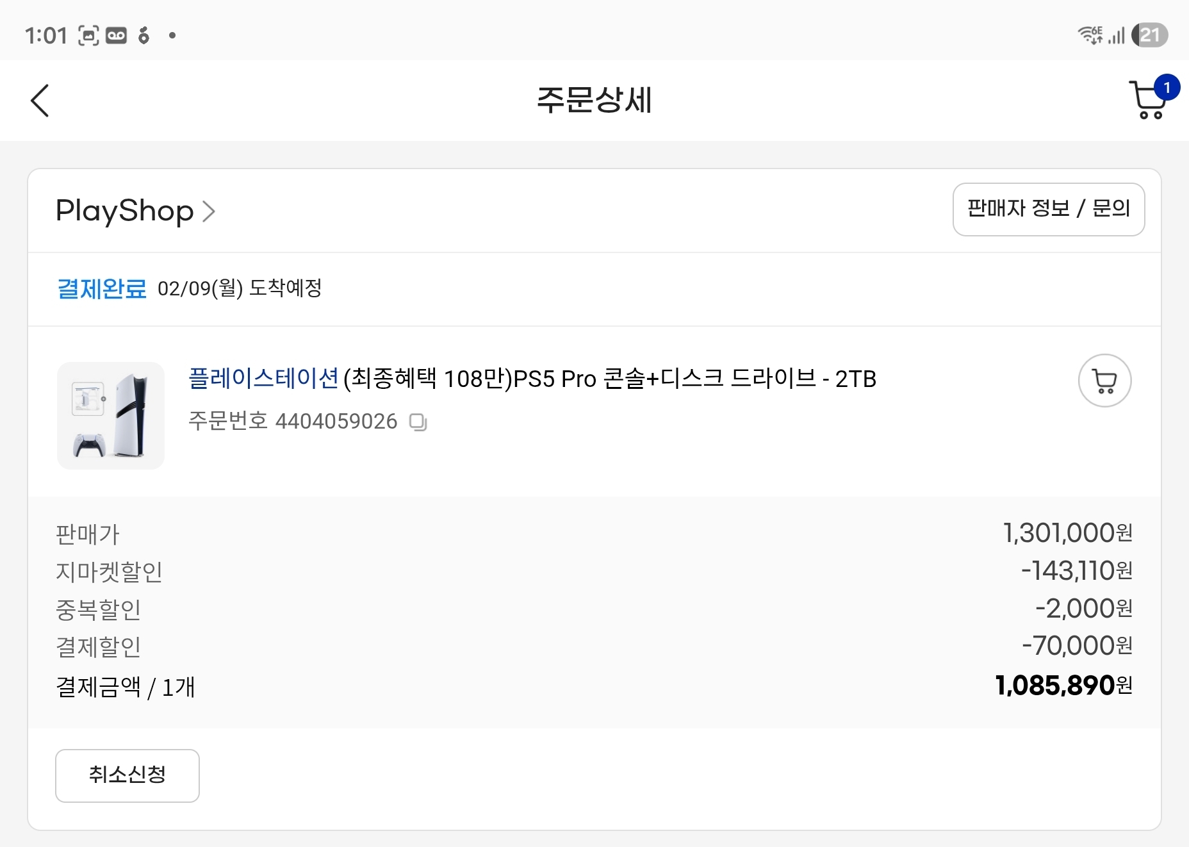
Task: Tap the 결제완료 payment status label
Action: tap(101, 289)
